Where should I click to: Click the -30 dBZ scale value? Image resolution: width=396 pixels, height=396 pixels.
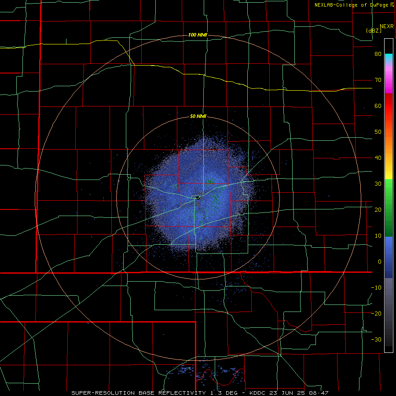click(x=376, y=339)
